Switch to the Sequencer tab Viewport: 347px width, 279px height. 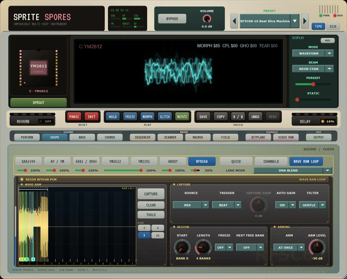(x=142, y=137)
